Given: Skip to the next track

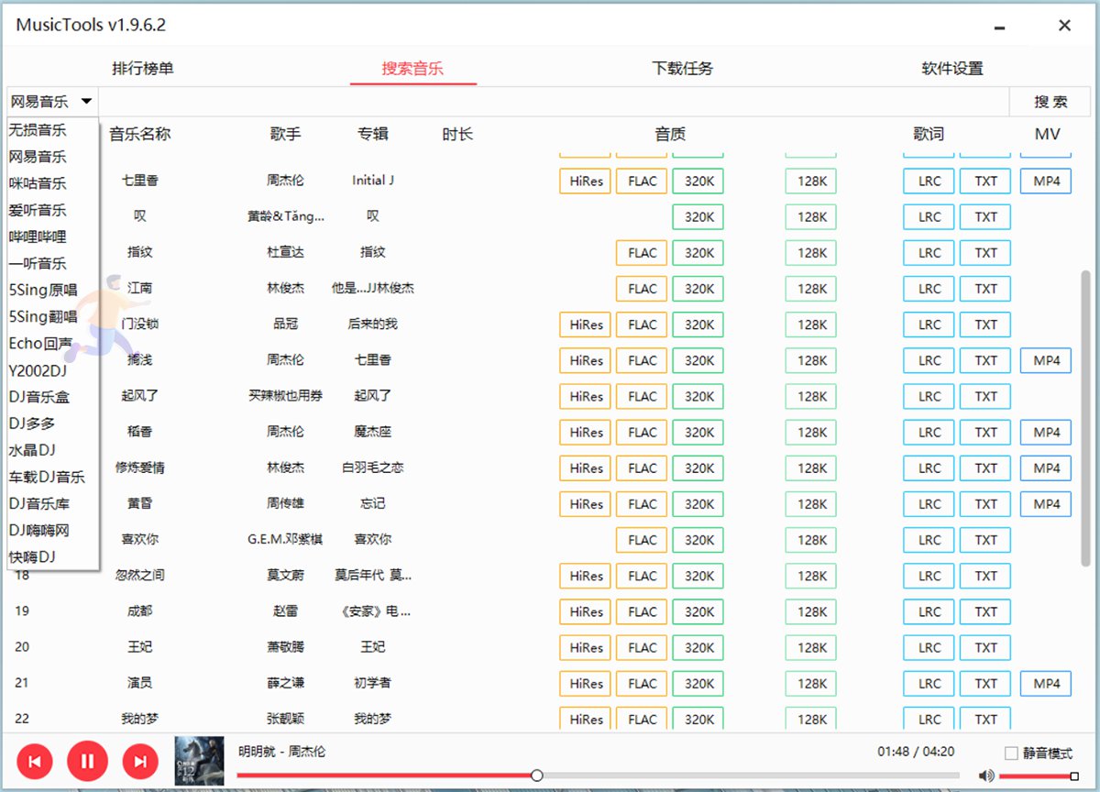Looking at the screenshot, I should click(x=140, y=761).
